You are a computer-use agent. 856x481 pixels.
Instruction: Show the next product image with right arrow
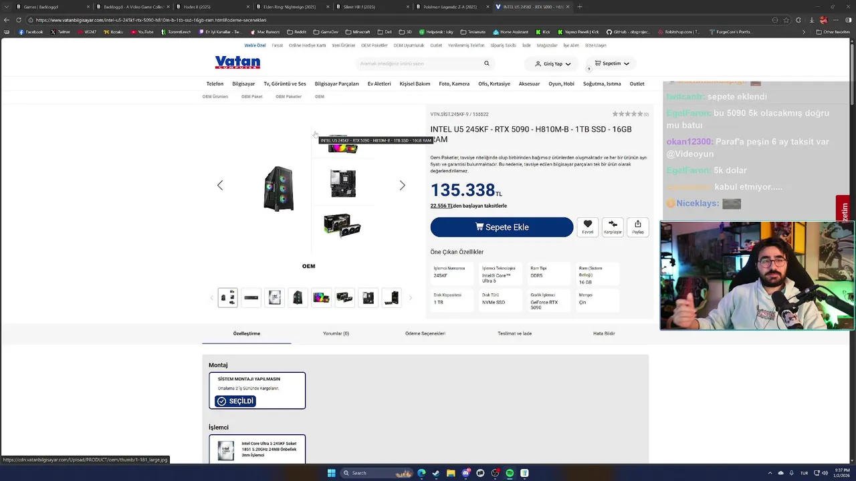click(x=402, y=185)
